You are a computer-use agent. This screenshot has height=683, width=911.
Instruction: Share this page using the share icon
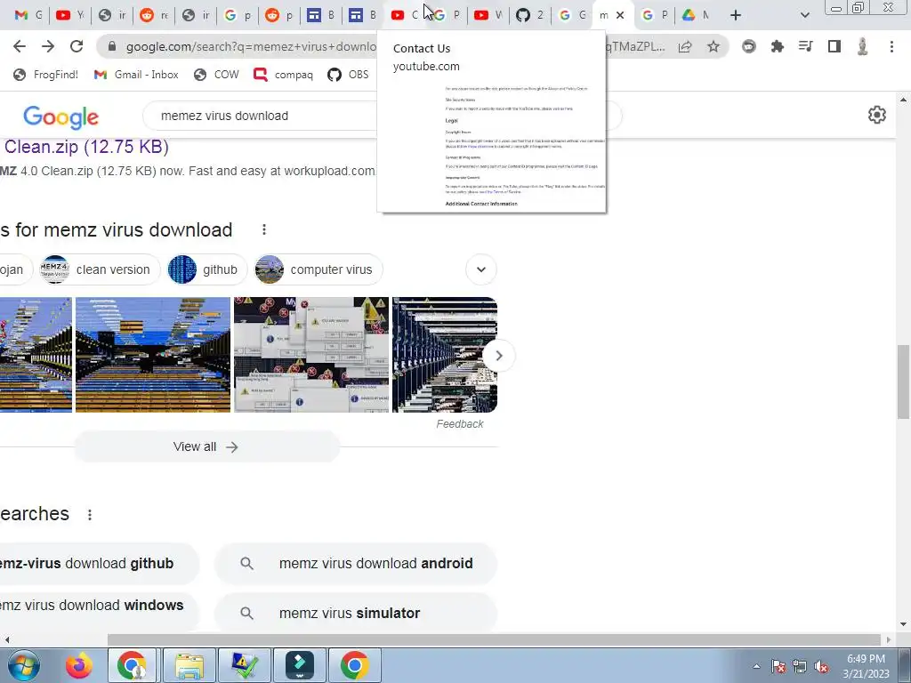[x=685, y=46]
